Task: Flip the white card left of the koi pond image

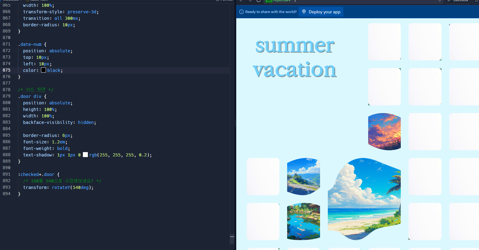Action: [263, 221]
